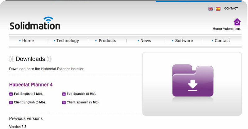Open the News menu item
The height and width of the screenshot is (129, 248).
coord(146,41)
